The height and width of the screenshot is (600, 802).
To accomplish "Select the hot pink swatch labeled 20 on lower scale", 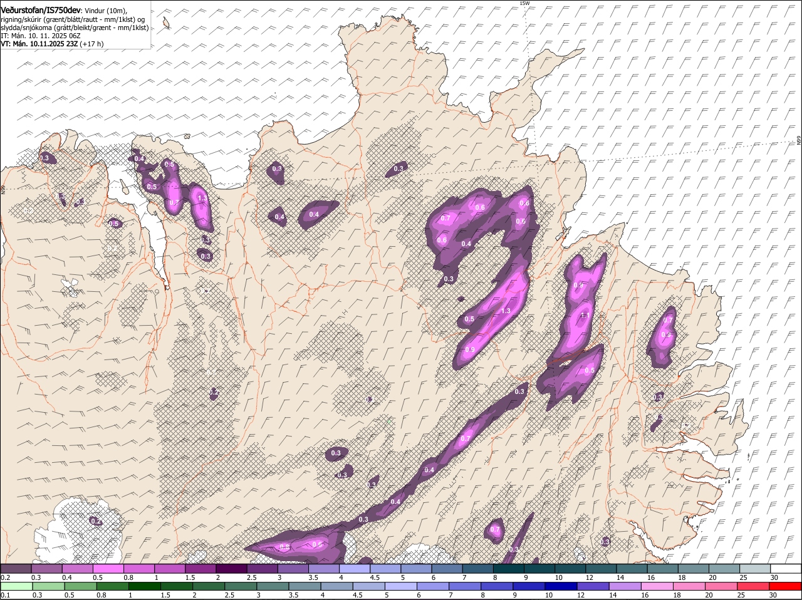I will 723,586.
